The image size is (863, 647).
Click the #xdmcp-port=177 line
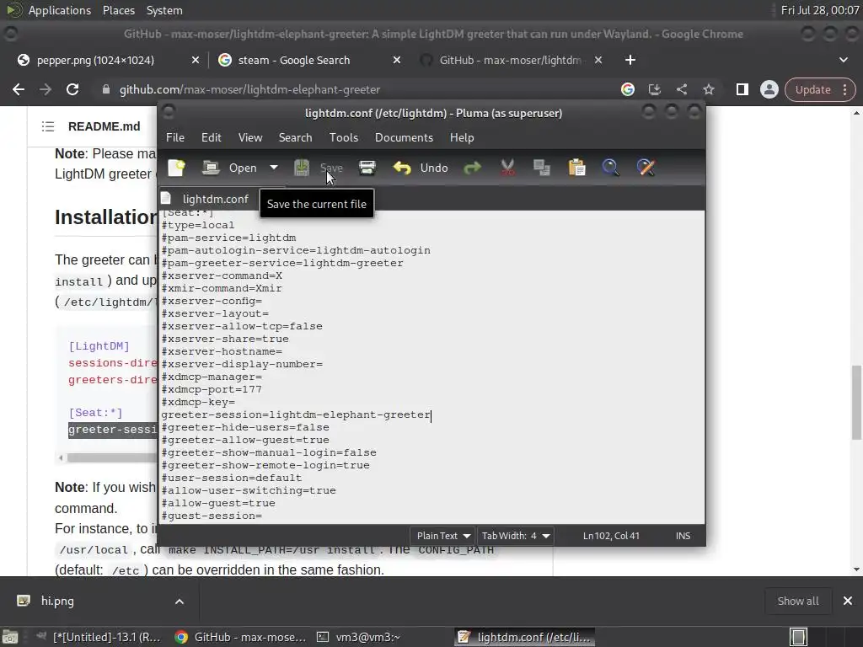(x=212, y=389)
